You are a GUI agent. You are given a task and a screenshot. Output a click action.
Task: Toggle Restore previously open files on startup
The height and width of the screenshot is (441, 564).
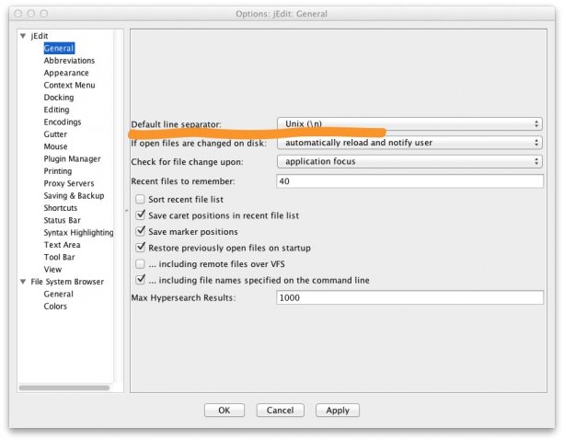click(x=140, y=248)
